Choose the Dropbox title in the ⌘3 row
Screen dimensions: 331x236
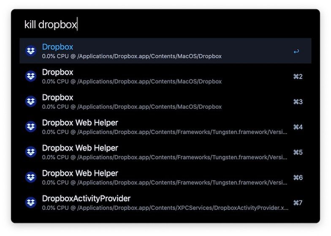click(x=57, y=97)
